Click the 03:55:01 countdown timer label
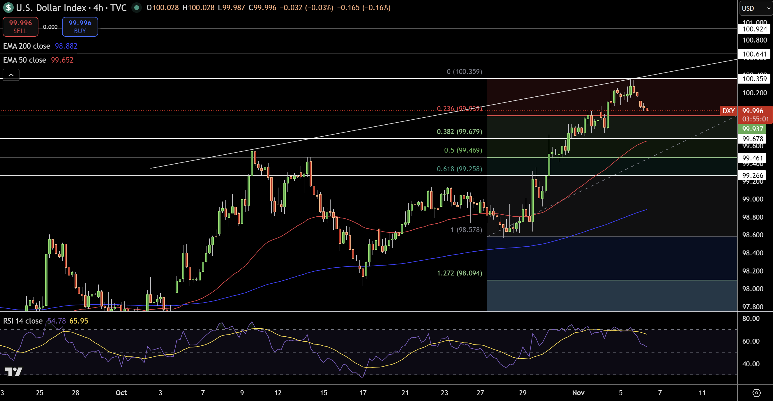 (756, 119)
